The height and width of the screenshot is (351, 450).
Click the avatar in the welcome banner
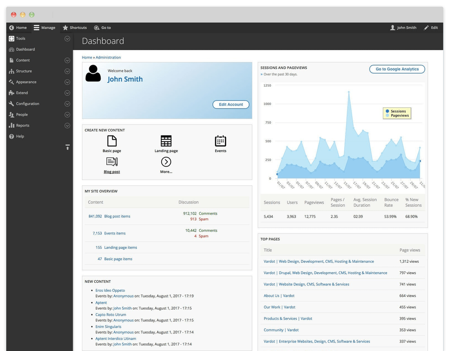point(93,73)
